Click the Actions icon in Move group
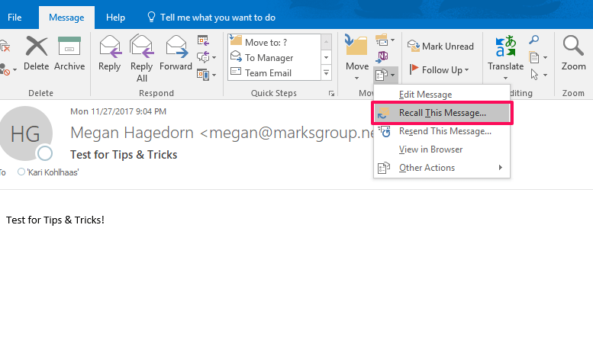 382,75
